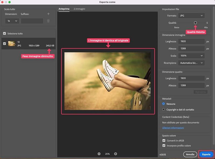Open the 1x Dimensioni dropdown
Viewport: 215px width, 159px height.
12,21
